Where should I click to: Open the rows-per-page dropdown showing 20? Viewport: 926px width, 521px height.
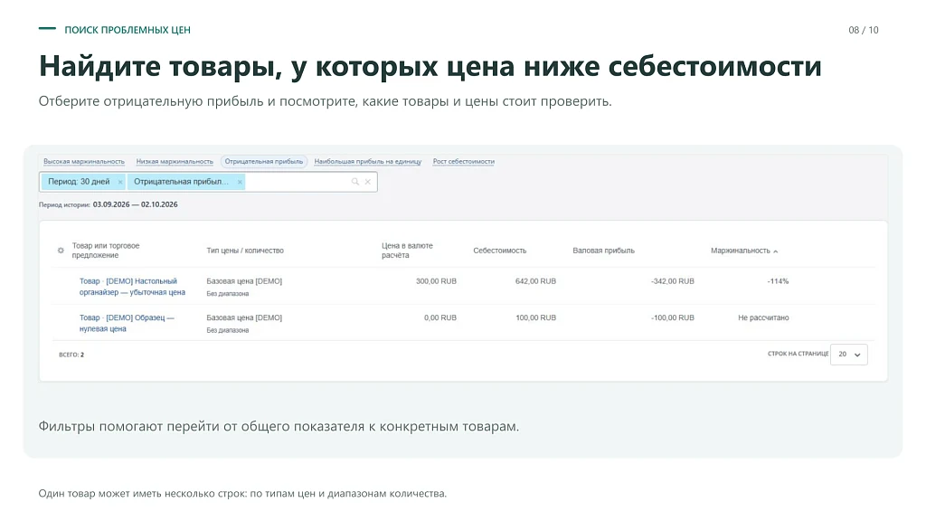click(x=848, y=355)
